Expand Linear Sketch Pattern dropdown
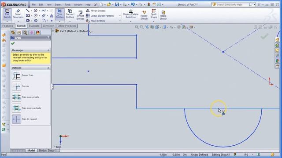 120,16
